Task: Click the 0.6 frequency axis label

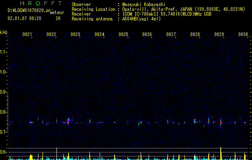Action: click(3, 152)
